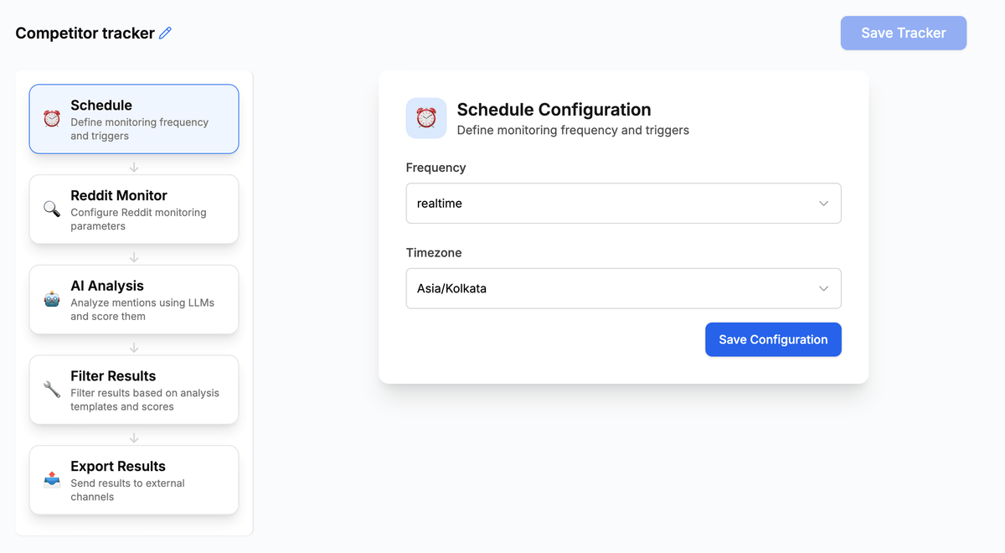Click the chevron arrow in Timezone field
The width and height of the screenshot is (1005, 553).
[x=823, y=288]
